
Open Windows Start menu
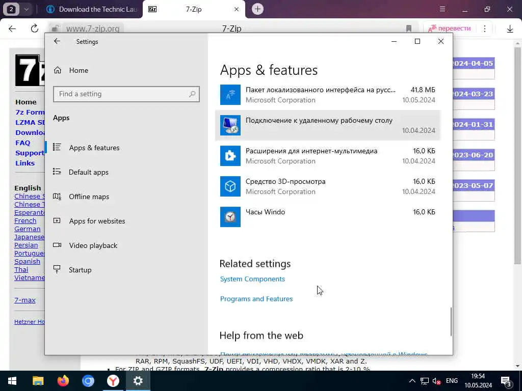click(12, 381)
